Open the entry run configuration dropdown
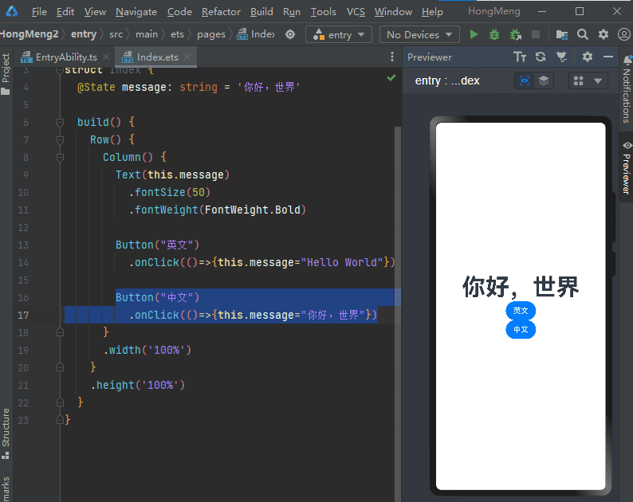This screenshot has height=502, width=633. pyautogui.click(x=339, y=34)
